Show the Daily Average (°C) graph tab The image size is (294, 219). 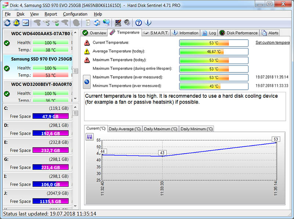pyautogui.click(x=125, y=129)
